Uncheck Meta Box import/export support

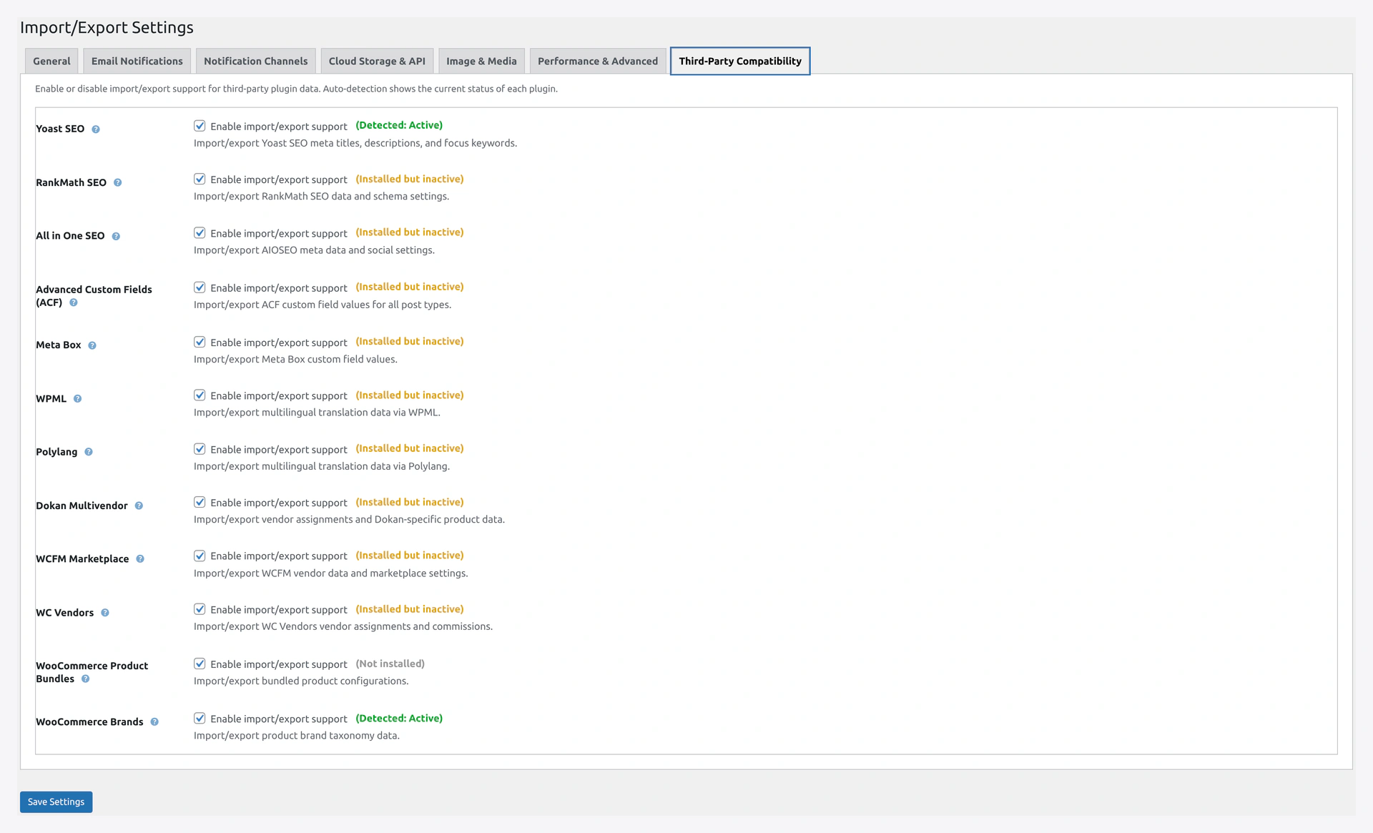(x=200, y=342)
